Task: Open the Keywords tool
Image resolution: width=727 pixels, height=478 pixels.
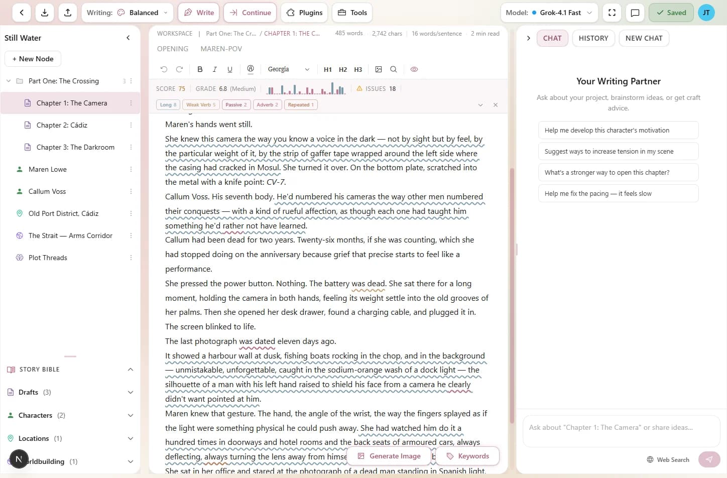Action: click(467, 456)
